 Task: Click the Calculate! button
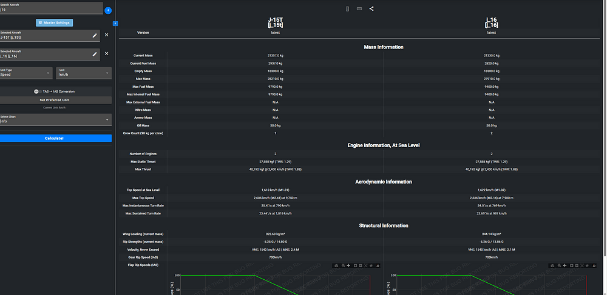[x=56, y=138]
